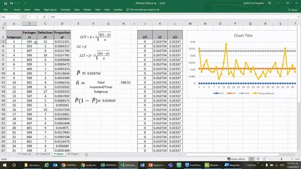The width and height of the screenshot is (301, 169).
Task: Save the workbook with the floppy icon
Action: tap(5, 3)
